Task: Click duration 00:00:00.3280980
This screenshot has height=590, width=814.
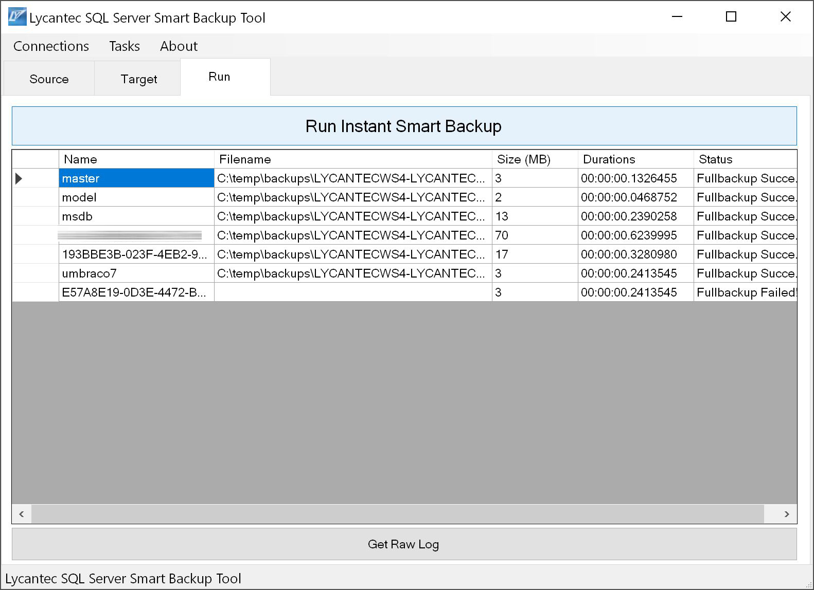Action: (636, 254)
